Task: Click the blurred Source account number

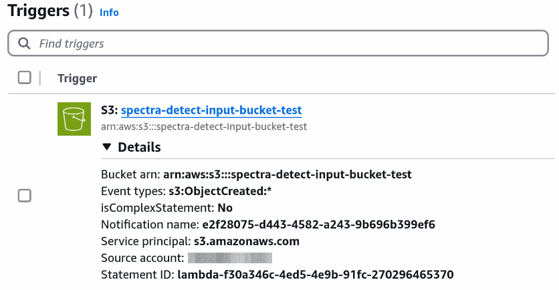Action: coord(230,258)
